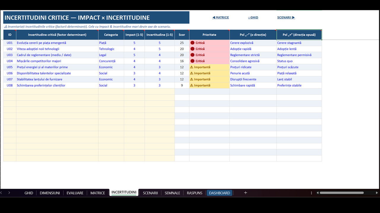The height and width of the screenshot is (213, 380).
Task: Select the U01 ID cell
Action: click(10, 43)
